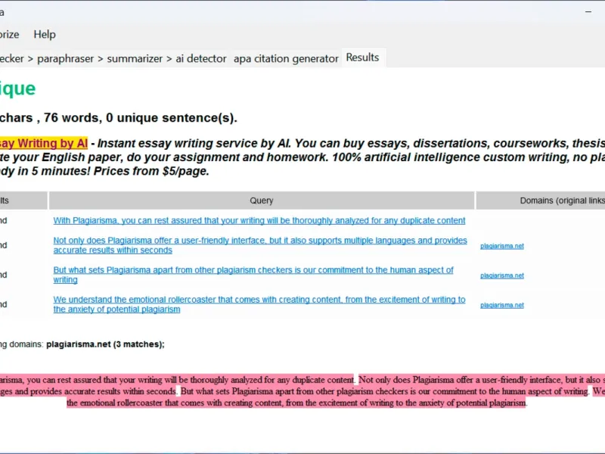The width and height of the screenshot is (605, 454).
Task: Click the Query column header
Action: click(262, 201)
